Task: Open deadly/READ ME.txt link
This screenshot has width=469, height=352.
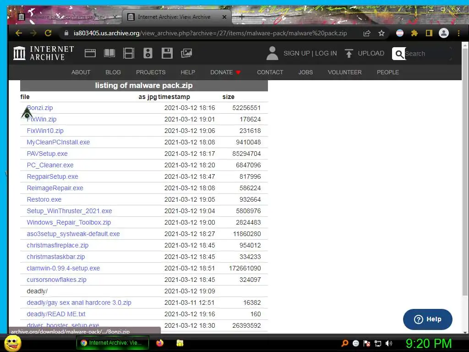Action: 56,314
